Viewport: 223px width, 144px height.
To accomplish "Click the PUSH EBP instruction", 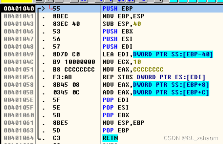I will click(118, 9).
